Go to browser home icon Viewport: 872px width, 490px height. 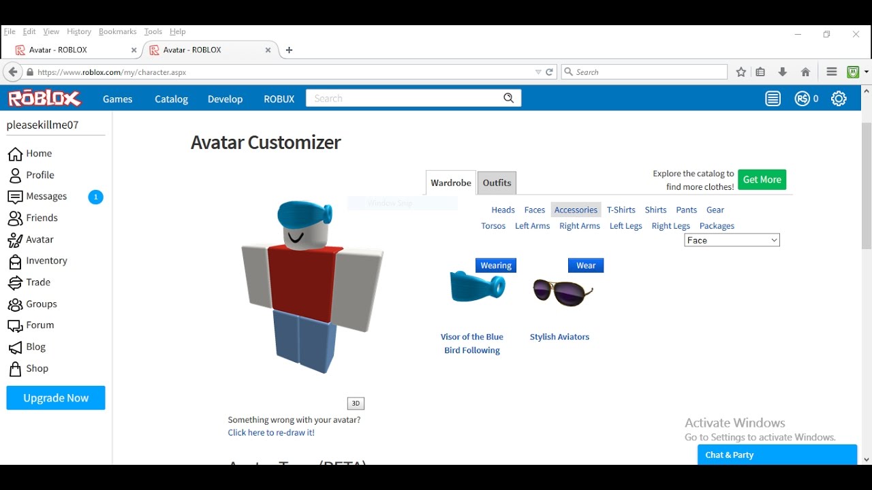point(805,72)
